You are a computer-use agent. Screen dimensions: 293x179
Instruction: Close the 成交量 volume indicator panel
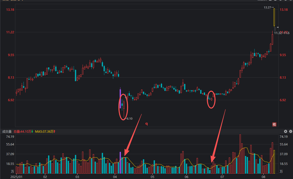coord(286,131)
